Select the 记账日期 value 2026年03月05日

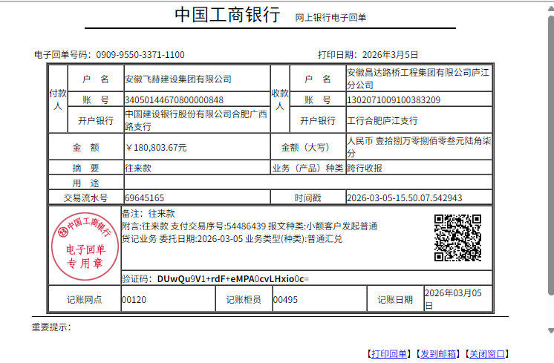(x=453, y=299)
